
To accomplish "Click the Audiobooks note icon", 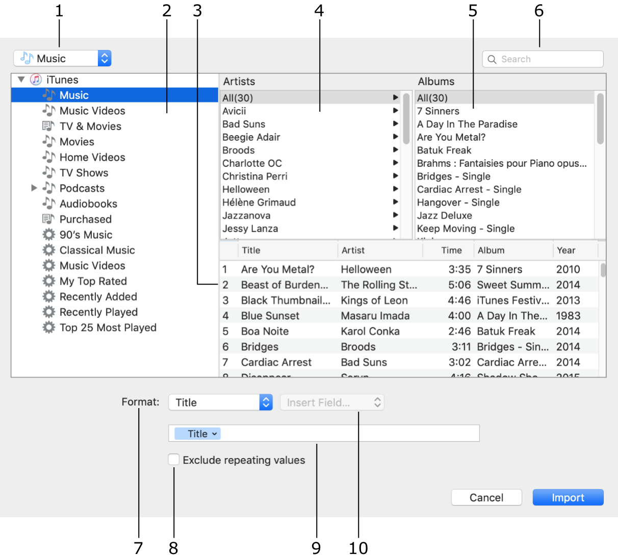I will tap(49, 203).
